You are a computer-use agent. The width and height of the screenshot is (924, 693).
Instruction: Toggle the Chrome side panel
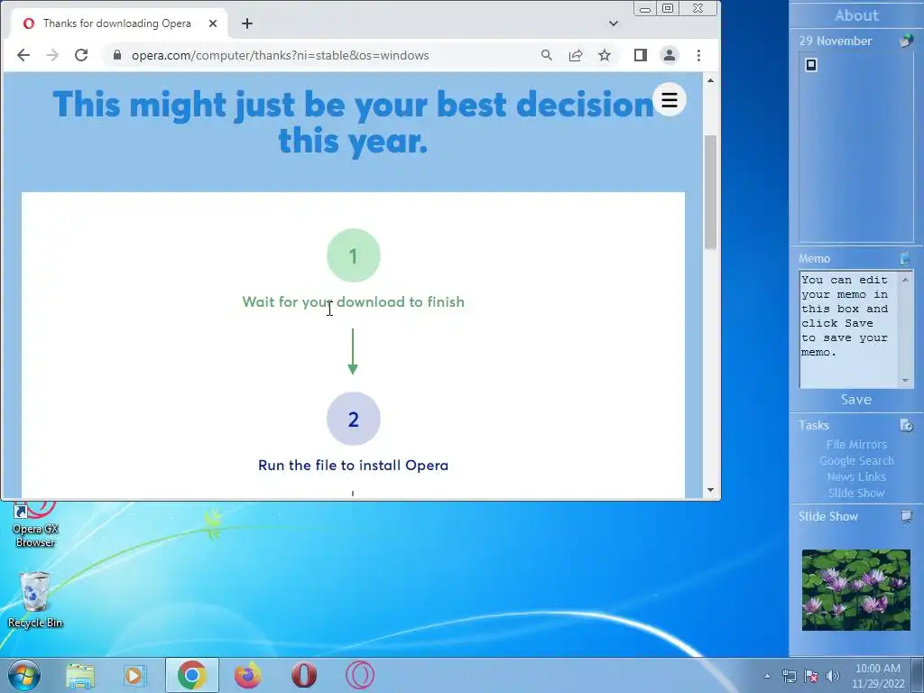(x=640, y=55)
